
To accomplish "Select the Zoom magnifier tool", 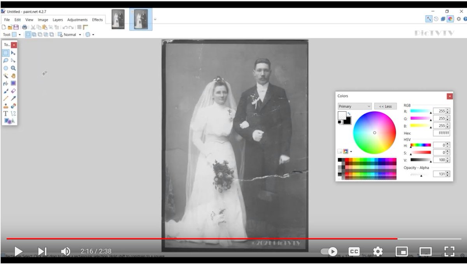I will (13, 68).
